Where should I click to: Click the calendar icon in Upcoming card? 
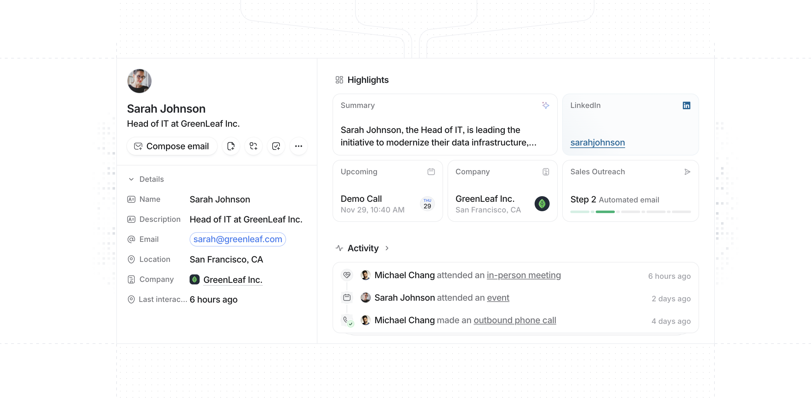[x=431, y=172]
